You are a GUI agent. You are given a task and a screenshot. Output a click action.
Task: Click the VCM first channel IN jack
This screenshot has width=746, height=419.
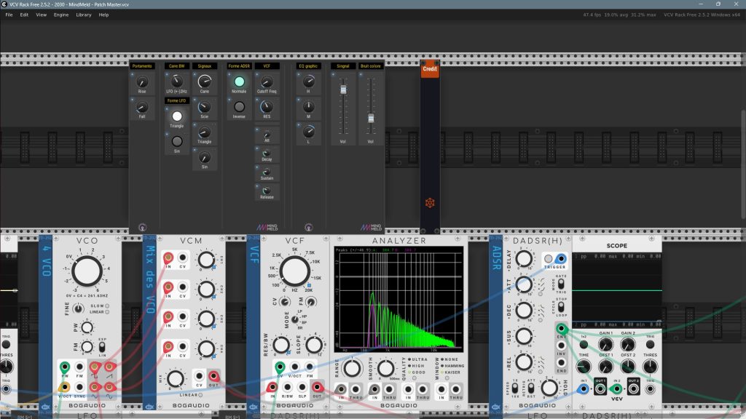[168, 258]
